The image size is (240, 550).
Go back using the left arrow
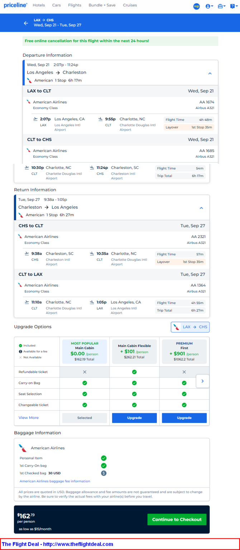point(26,23)
